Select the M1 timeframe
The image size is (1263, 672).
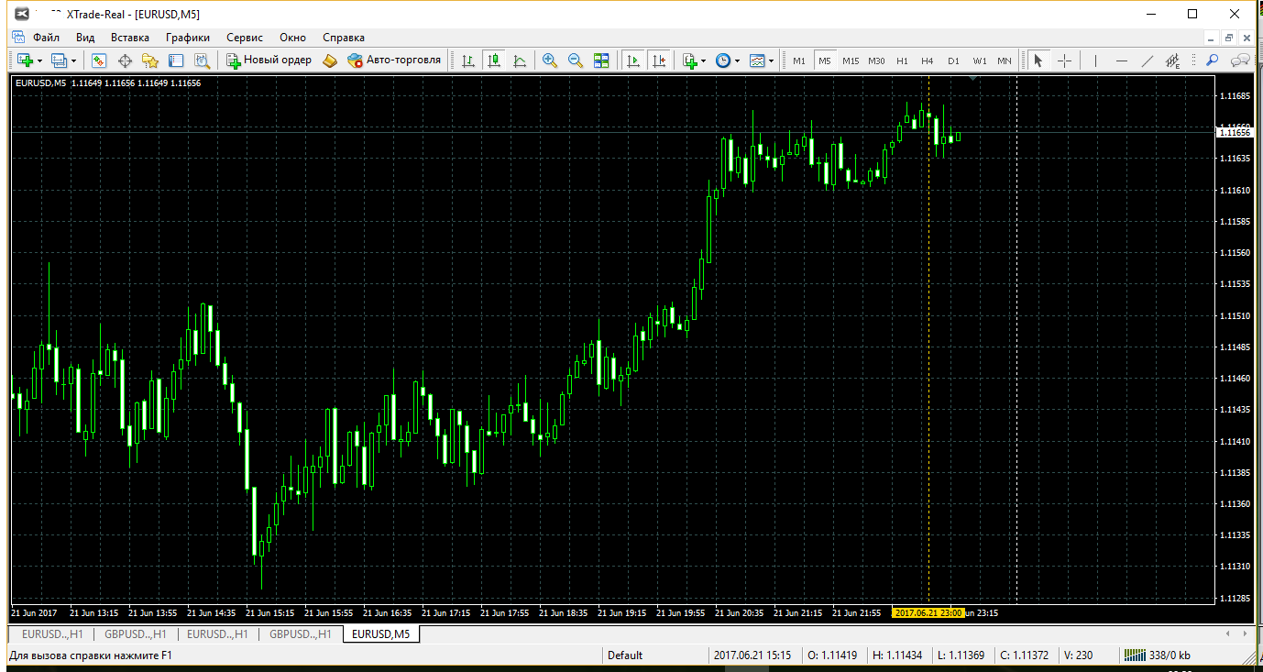pos(799,61)
